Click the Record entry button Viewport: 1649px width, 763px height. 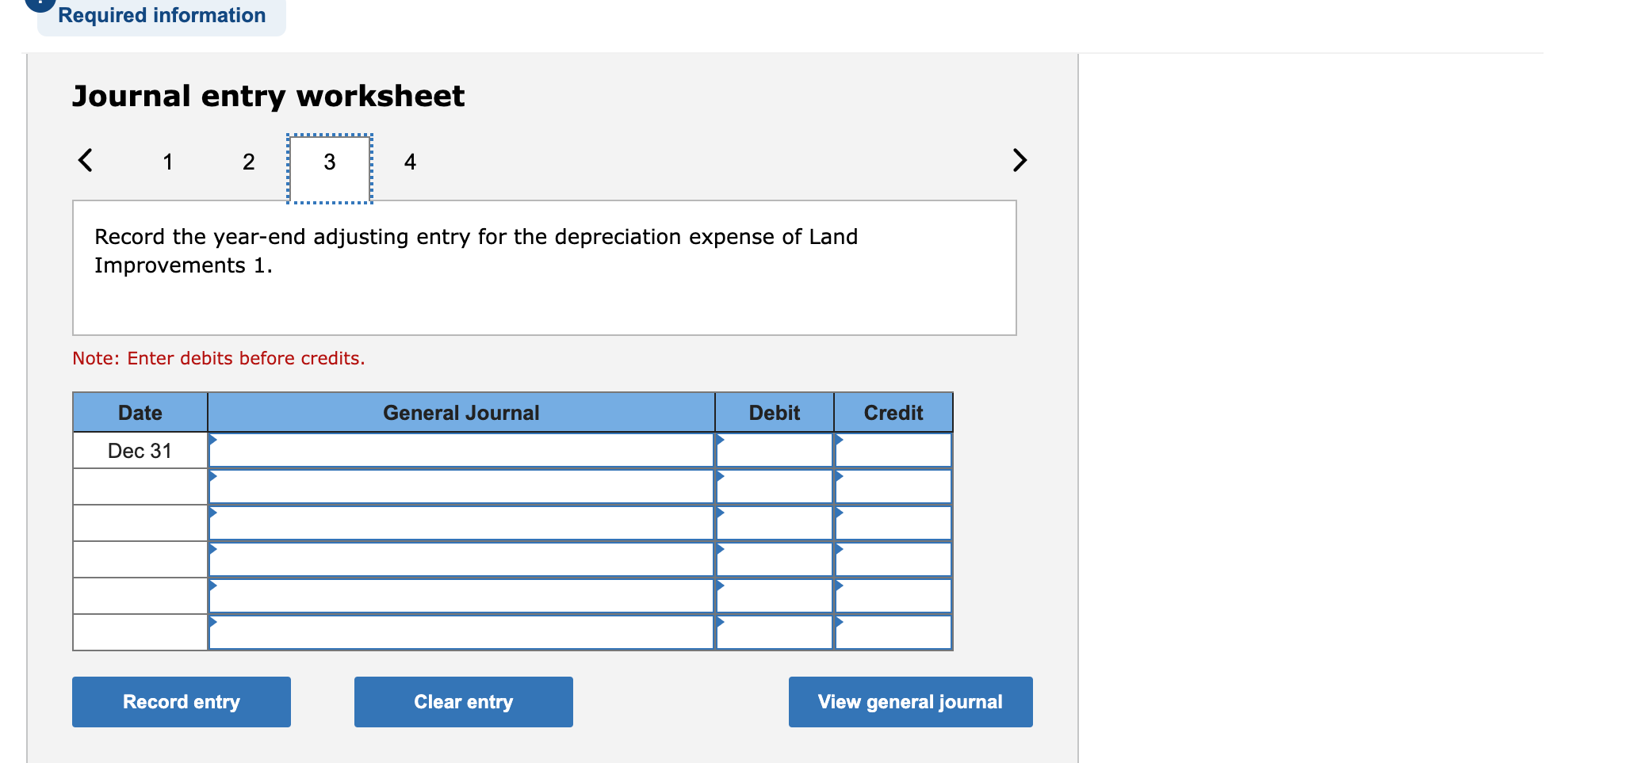click(181, 701)
